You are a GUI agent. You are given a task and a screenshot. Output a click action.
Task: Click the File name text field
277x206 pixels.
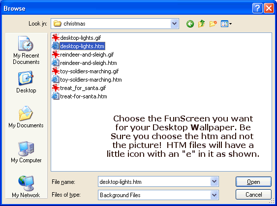click(154, 181)
